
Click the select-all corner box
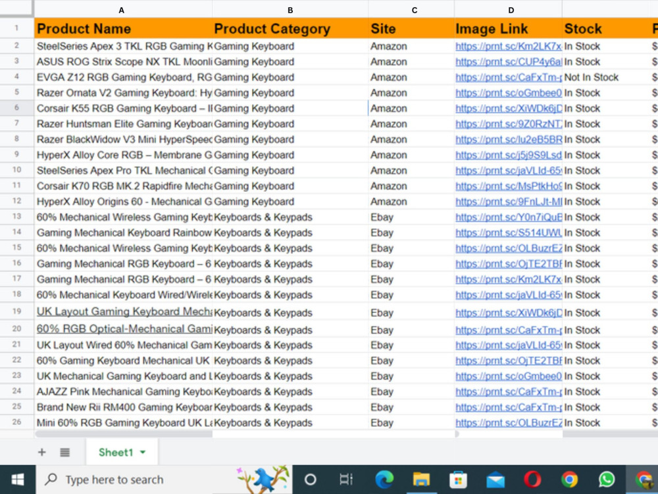pos(17,9)
